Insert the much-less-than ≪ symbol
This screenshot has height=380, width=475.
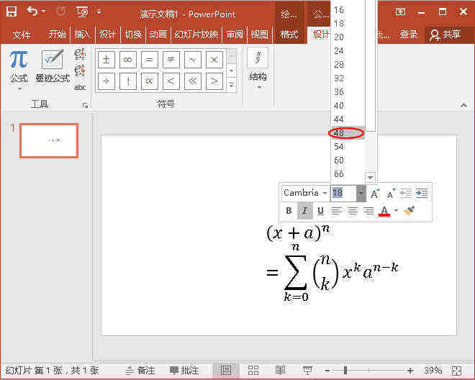pyautogui.click(x=192, y=81)
